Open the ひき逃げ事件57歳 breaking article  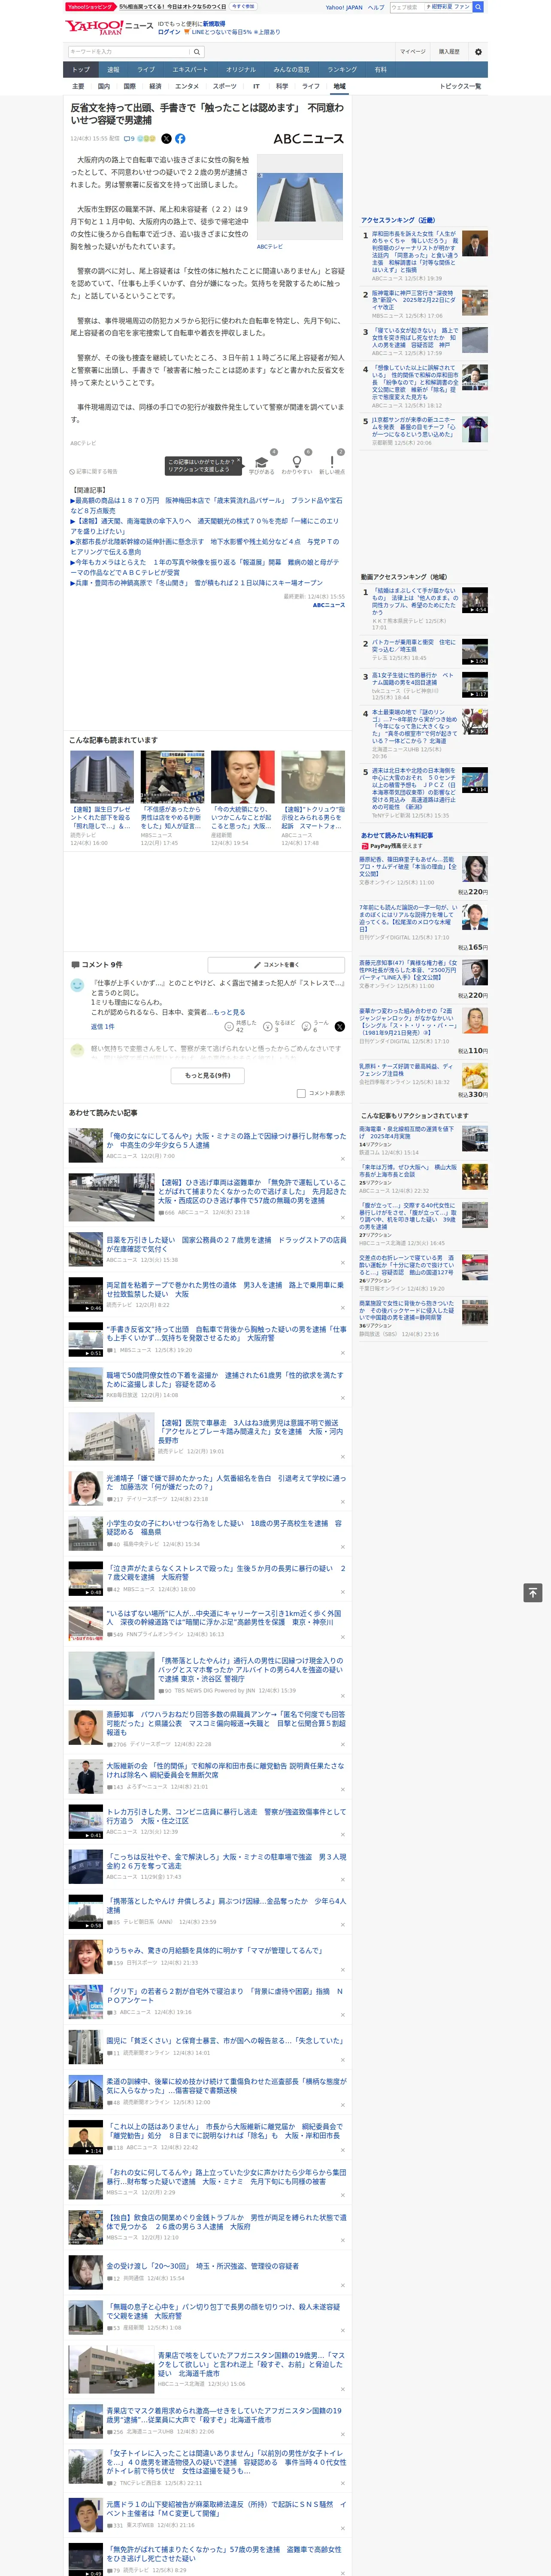[x=251, y=1191]
